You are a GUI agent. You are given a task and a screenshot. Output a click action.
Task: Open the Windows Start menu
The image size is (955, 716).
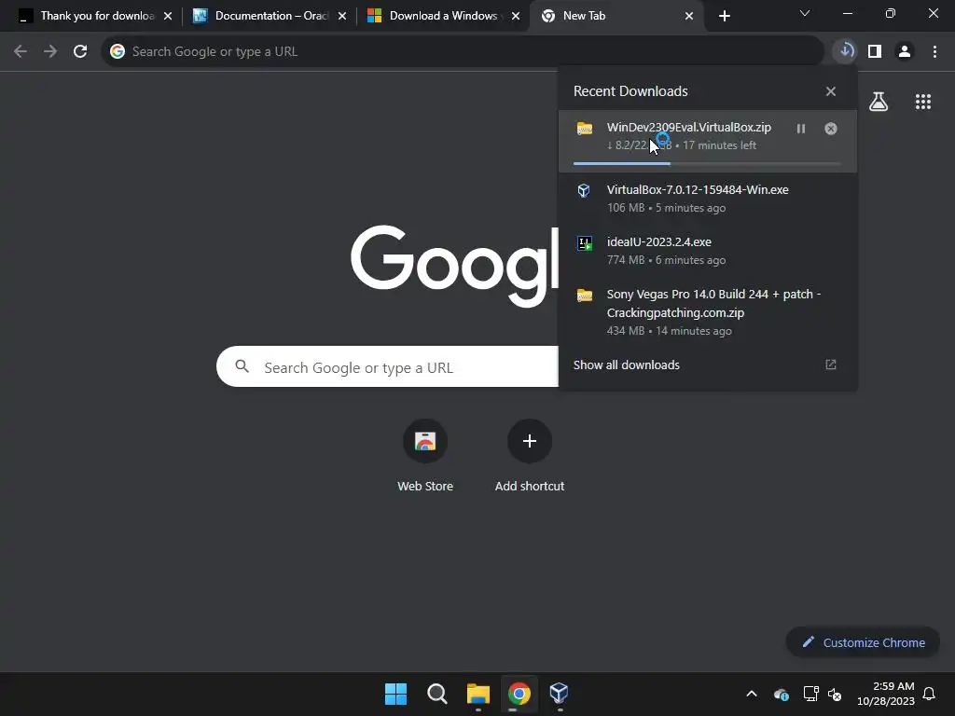pos(395,694)
